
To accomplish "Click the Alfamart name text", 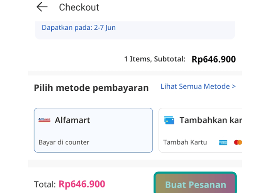I will tap(73, 120).
